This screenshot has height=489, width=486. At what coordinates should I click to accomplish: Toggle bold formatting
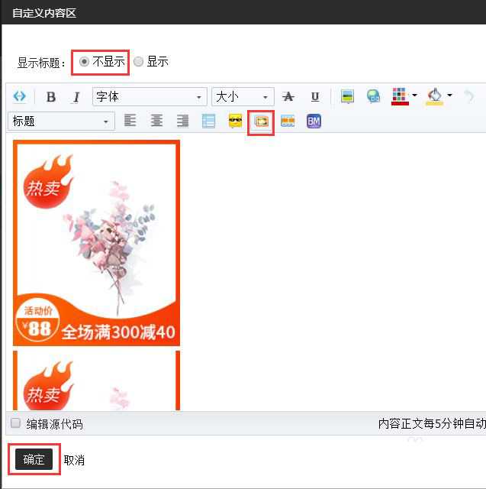pos(51,97)
